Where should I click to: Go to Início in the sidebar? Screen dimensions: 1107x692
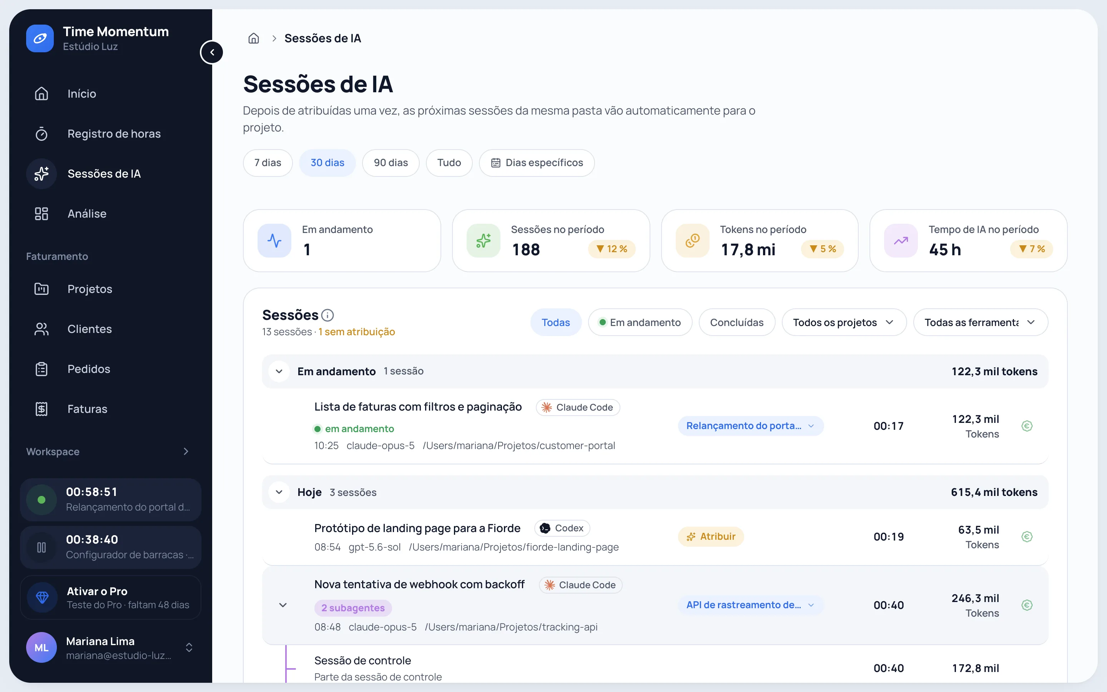pos(111,94)
